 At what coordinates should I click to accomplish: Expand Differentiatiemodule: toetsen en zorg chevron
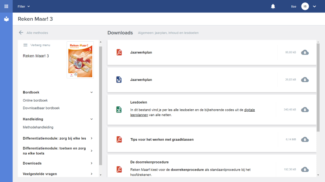91,150
